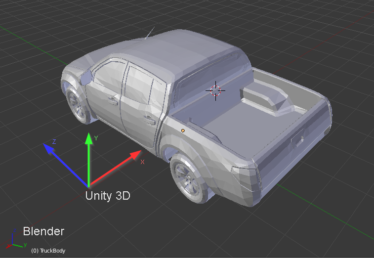Viewport: 374px width, 258px height.
Task: Click the rear door handle of the truck
Action: click(x=149, y=120)
